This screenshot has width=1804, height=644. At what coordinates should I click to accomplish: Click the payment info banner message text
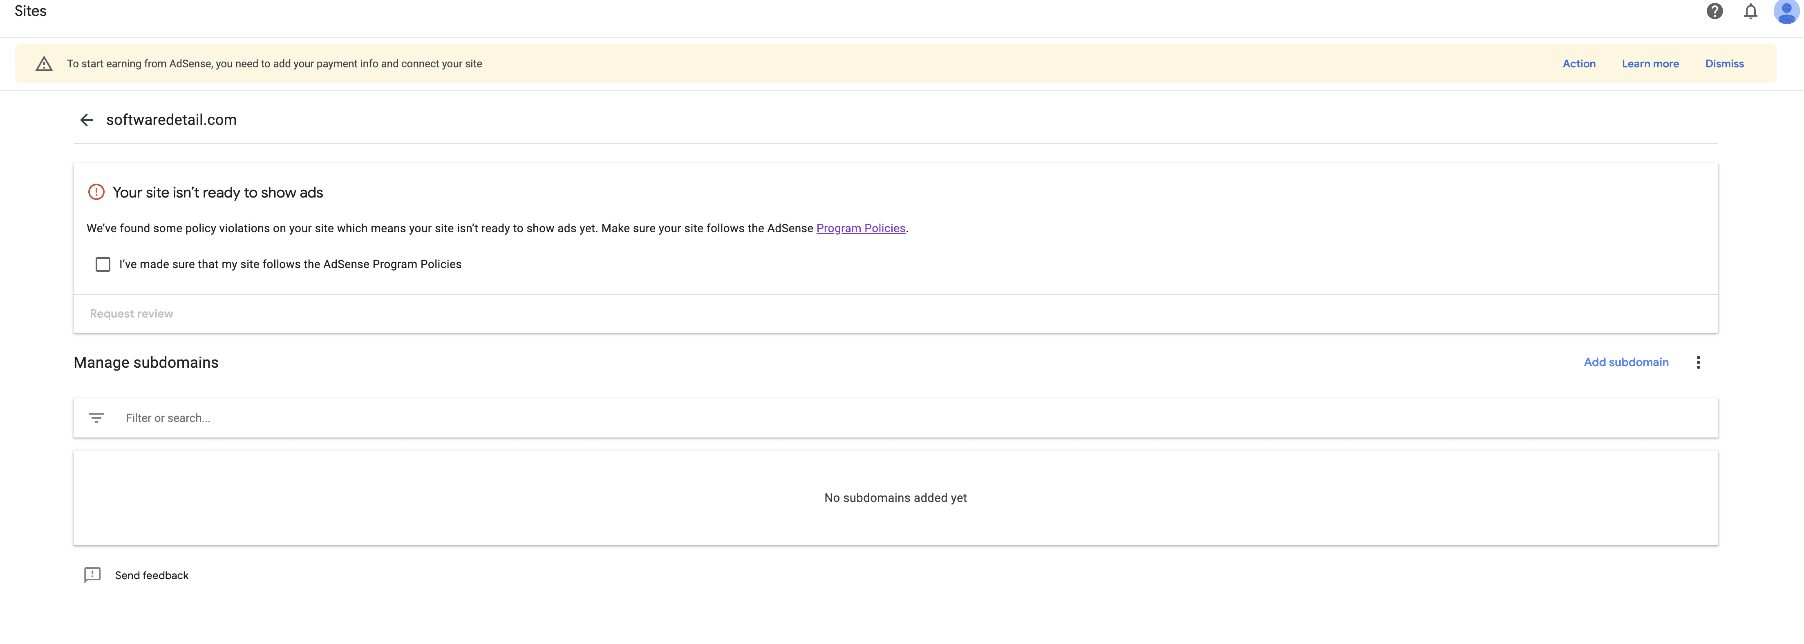[275, 64]
